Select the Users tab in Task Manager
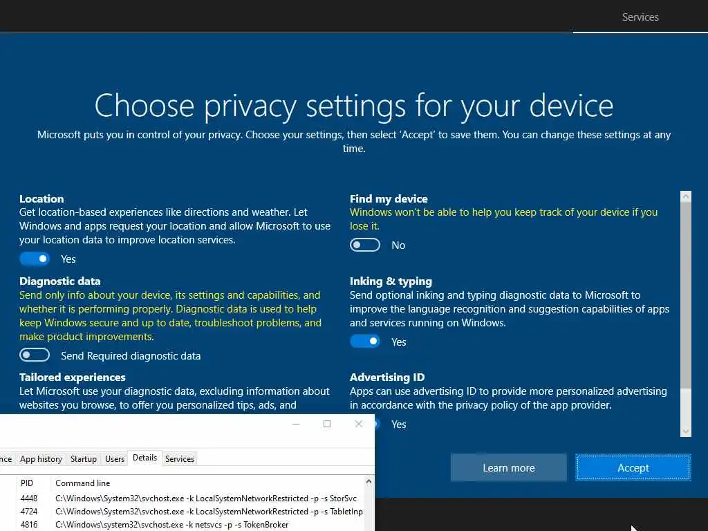This screenshot has height=531, width=708. point(115,459)
